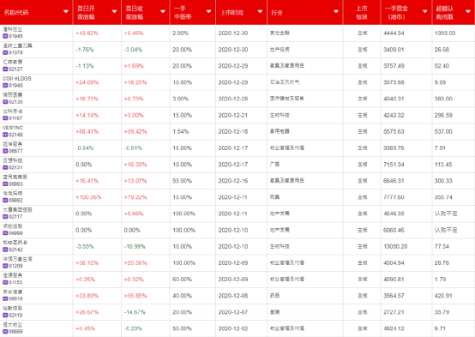Click the HK badge beside code 02131
This screenshot has height=337, width=475.
tap(5, 167)
